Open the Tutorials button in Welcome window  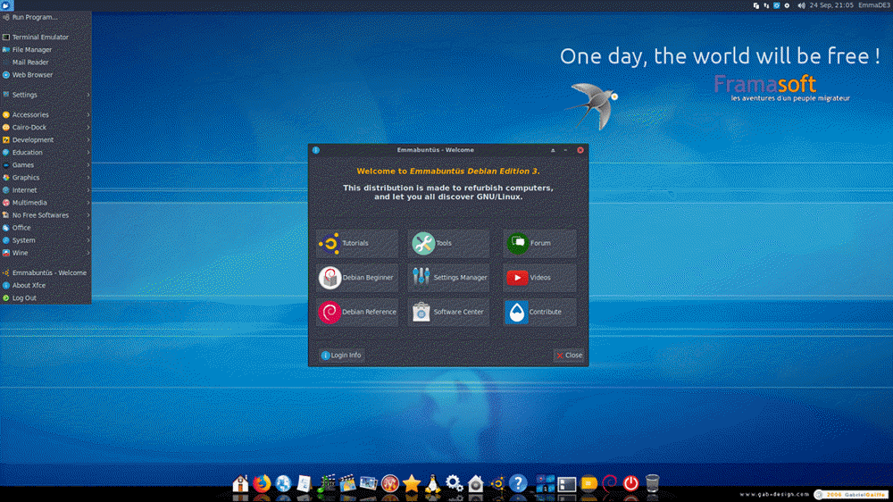[357, 243]
